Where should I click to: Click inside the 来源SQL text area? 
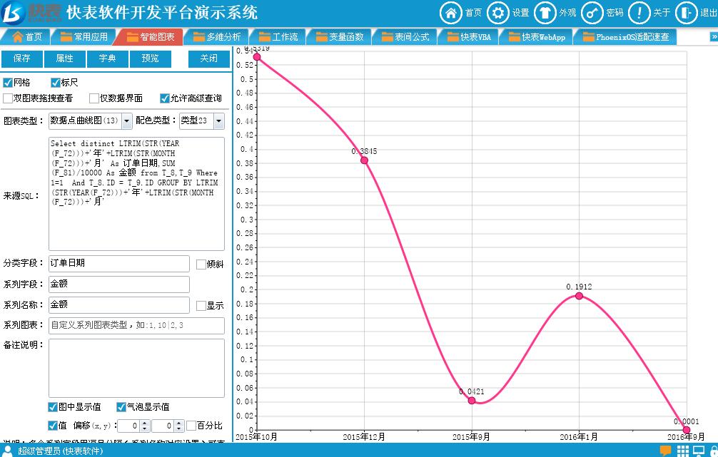pos(136,193)
